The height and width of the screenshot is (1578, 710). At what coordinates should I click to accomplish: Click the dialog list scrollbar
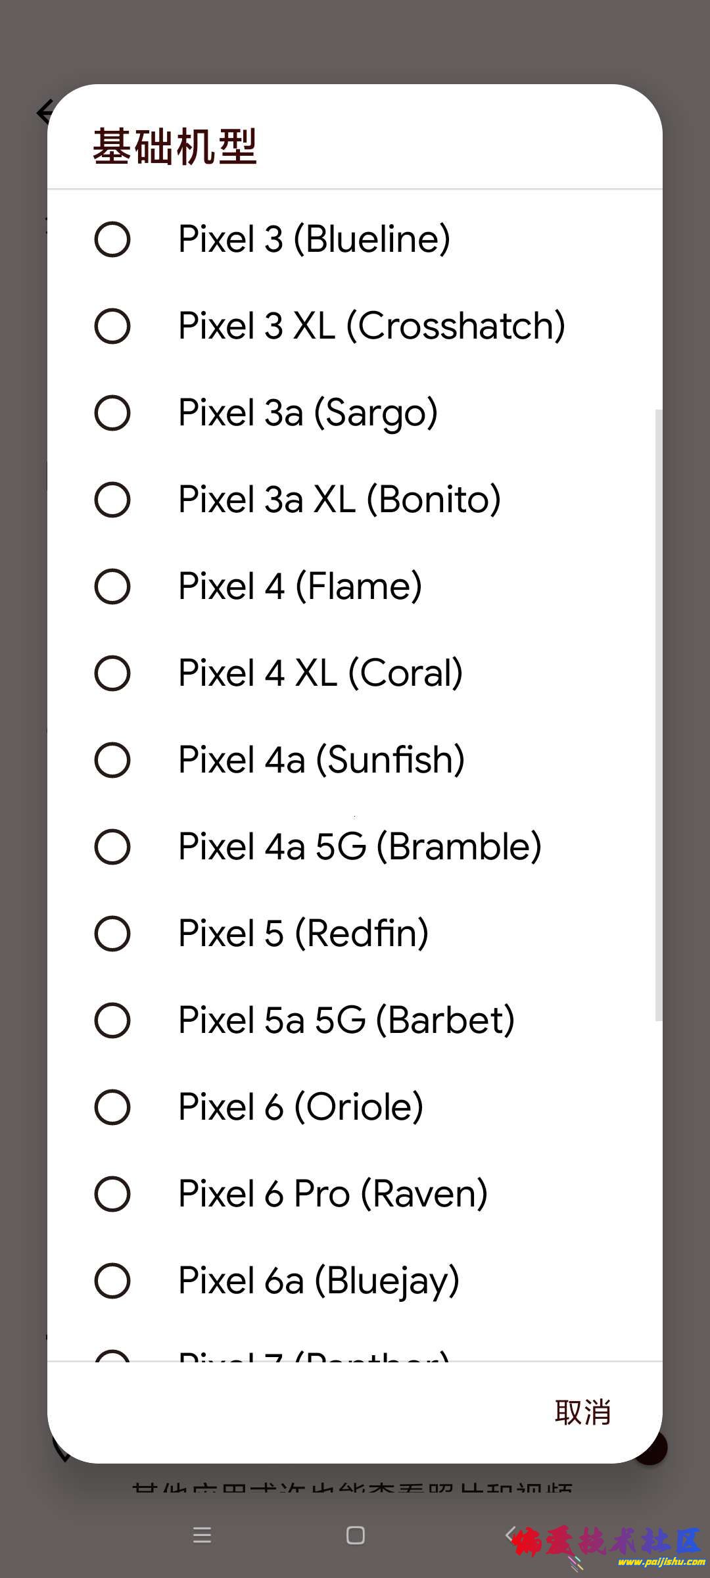tap(658, 715)
